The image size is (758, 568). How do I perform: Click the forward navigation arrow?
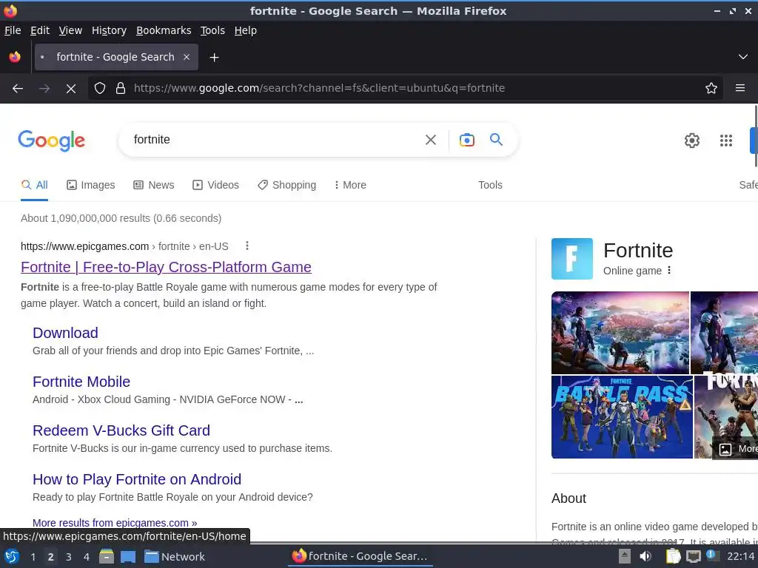44,89
